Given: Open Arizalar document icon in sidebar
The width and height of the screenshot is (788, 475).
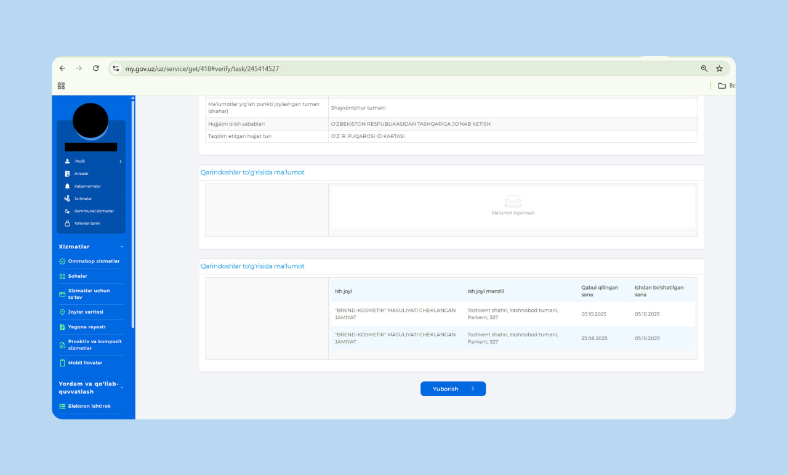Looking at the screenshot, I should (x=67, y=174).
